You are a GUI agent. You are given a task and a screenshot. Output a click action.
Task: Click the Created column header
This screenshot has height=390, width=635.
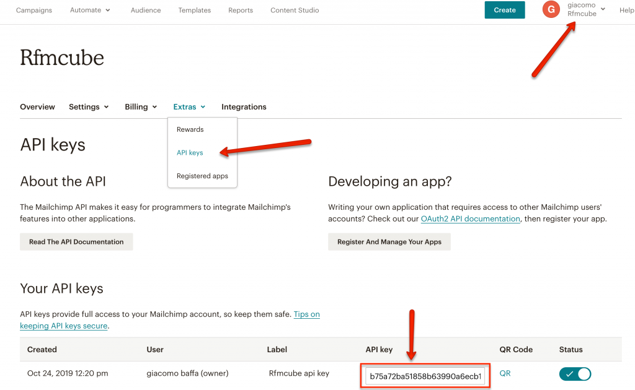click(x=42, y=349)
